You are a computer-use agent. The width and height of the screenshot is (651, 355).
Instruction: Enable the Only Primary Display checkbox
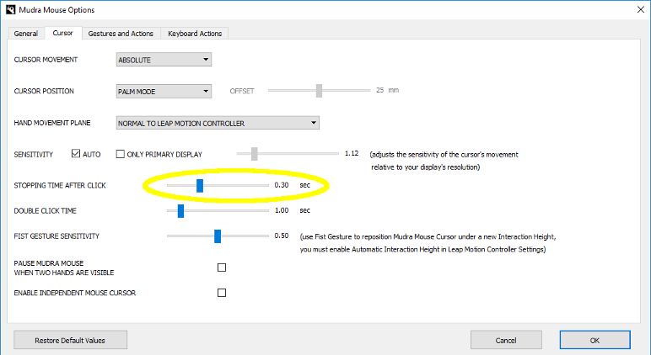(x=121, y=154)
